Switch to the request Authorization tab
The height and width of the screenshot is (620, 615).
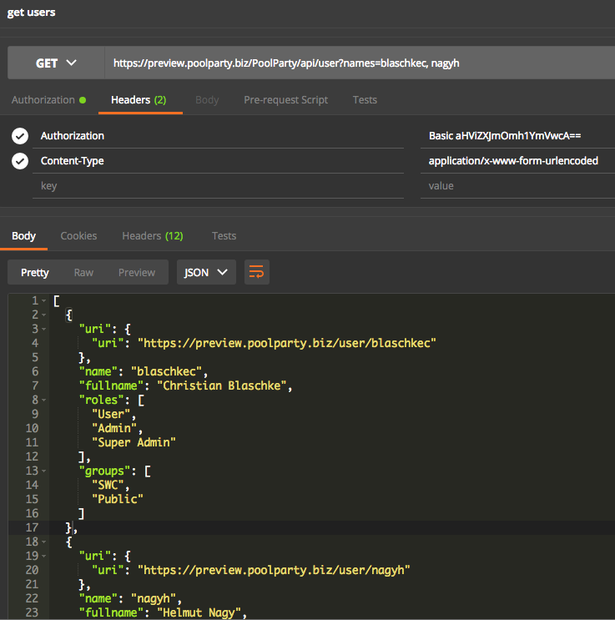click(x=43, y=100)
